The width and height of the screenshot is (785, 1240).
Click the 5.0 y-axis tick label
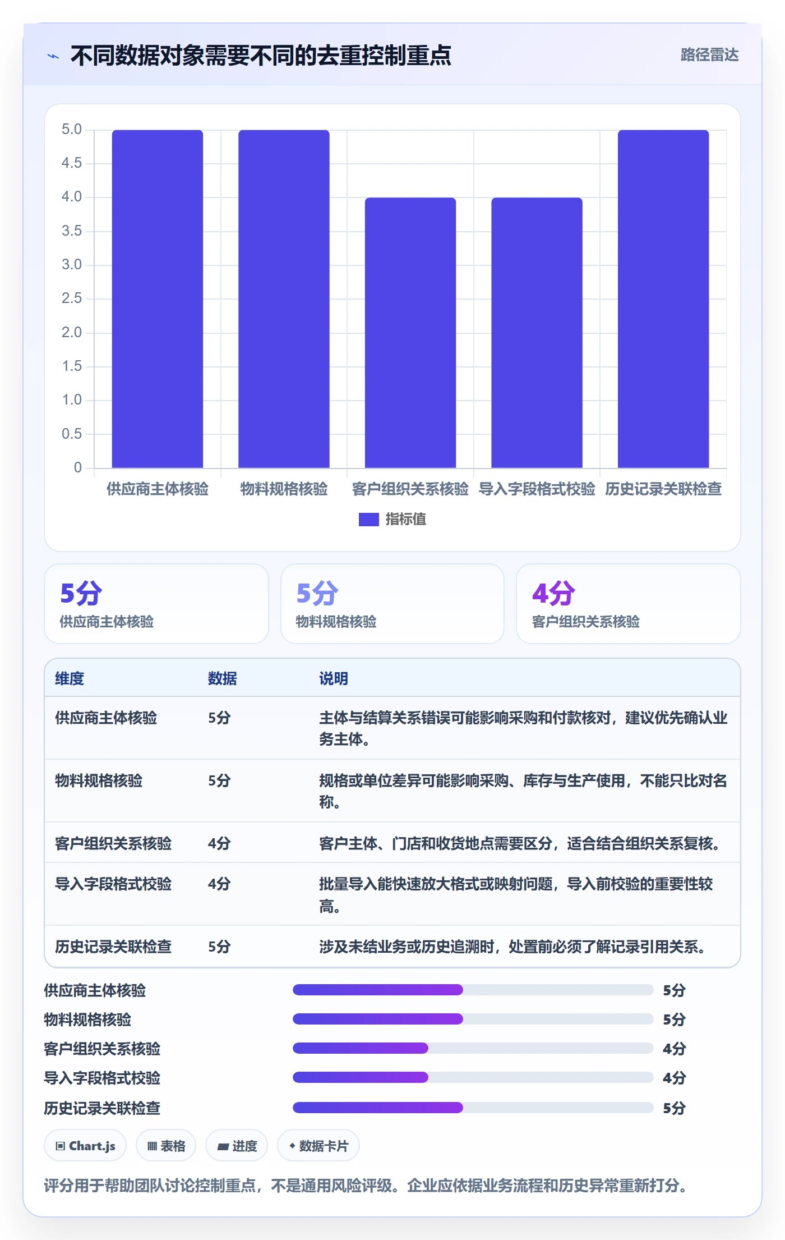pyautogui.click(x=72, y=130)
